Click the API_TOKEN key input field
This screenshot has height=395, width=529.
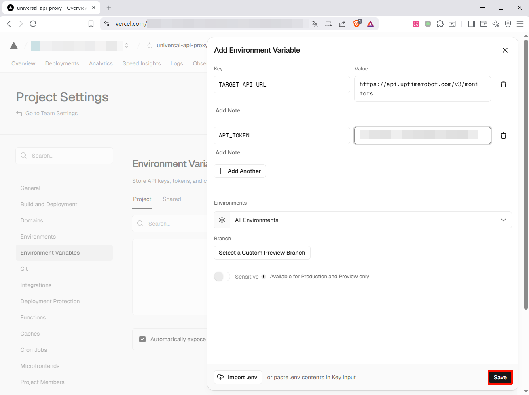point(281,135)
